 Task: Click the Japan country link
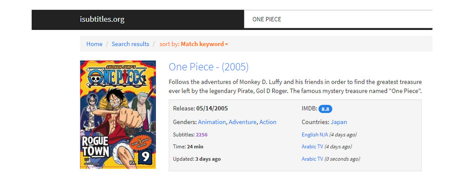coord(339,122)
